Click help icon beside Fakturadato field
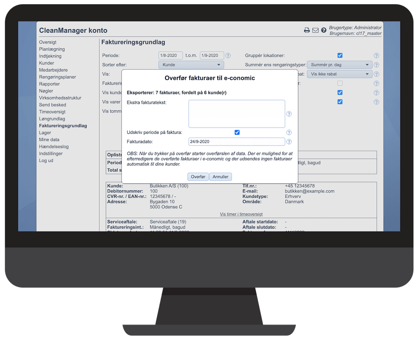Viewport: 418px width, 340px height. (x=289, y=142)
